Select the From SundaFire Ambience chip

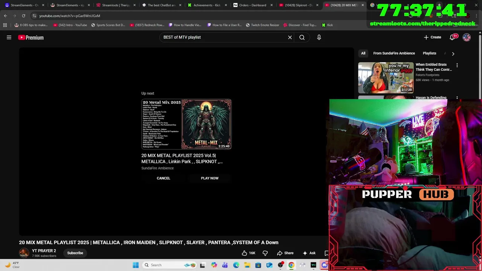pyautogui.click(x=394, y=53)
